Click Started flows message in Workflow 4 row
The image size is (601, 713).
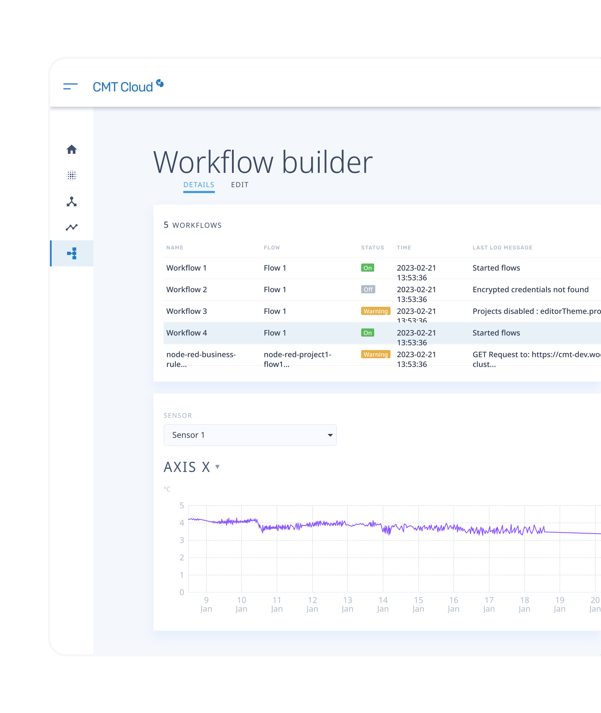(496, 333)
